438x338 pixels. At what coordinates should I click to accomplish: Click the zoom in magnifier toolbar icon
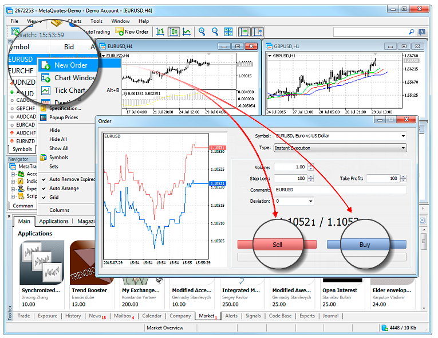(x=201, y=32)
